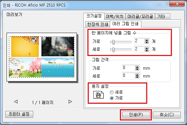Click spinner arrows for 가로 image count
Screen dimensions: 187x125
pyautogui.click(x=147, y=41)
